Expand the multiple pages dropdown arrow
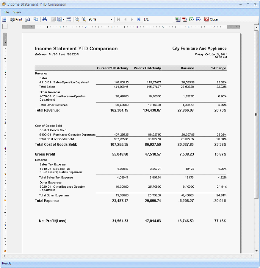260x268 pixels. tap(63, 19)
